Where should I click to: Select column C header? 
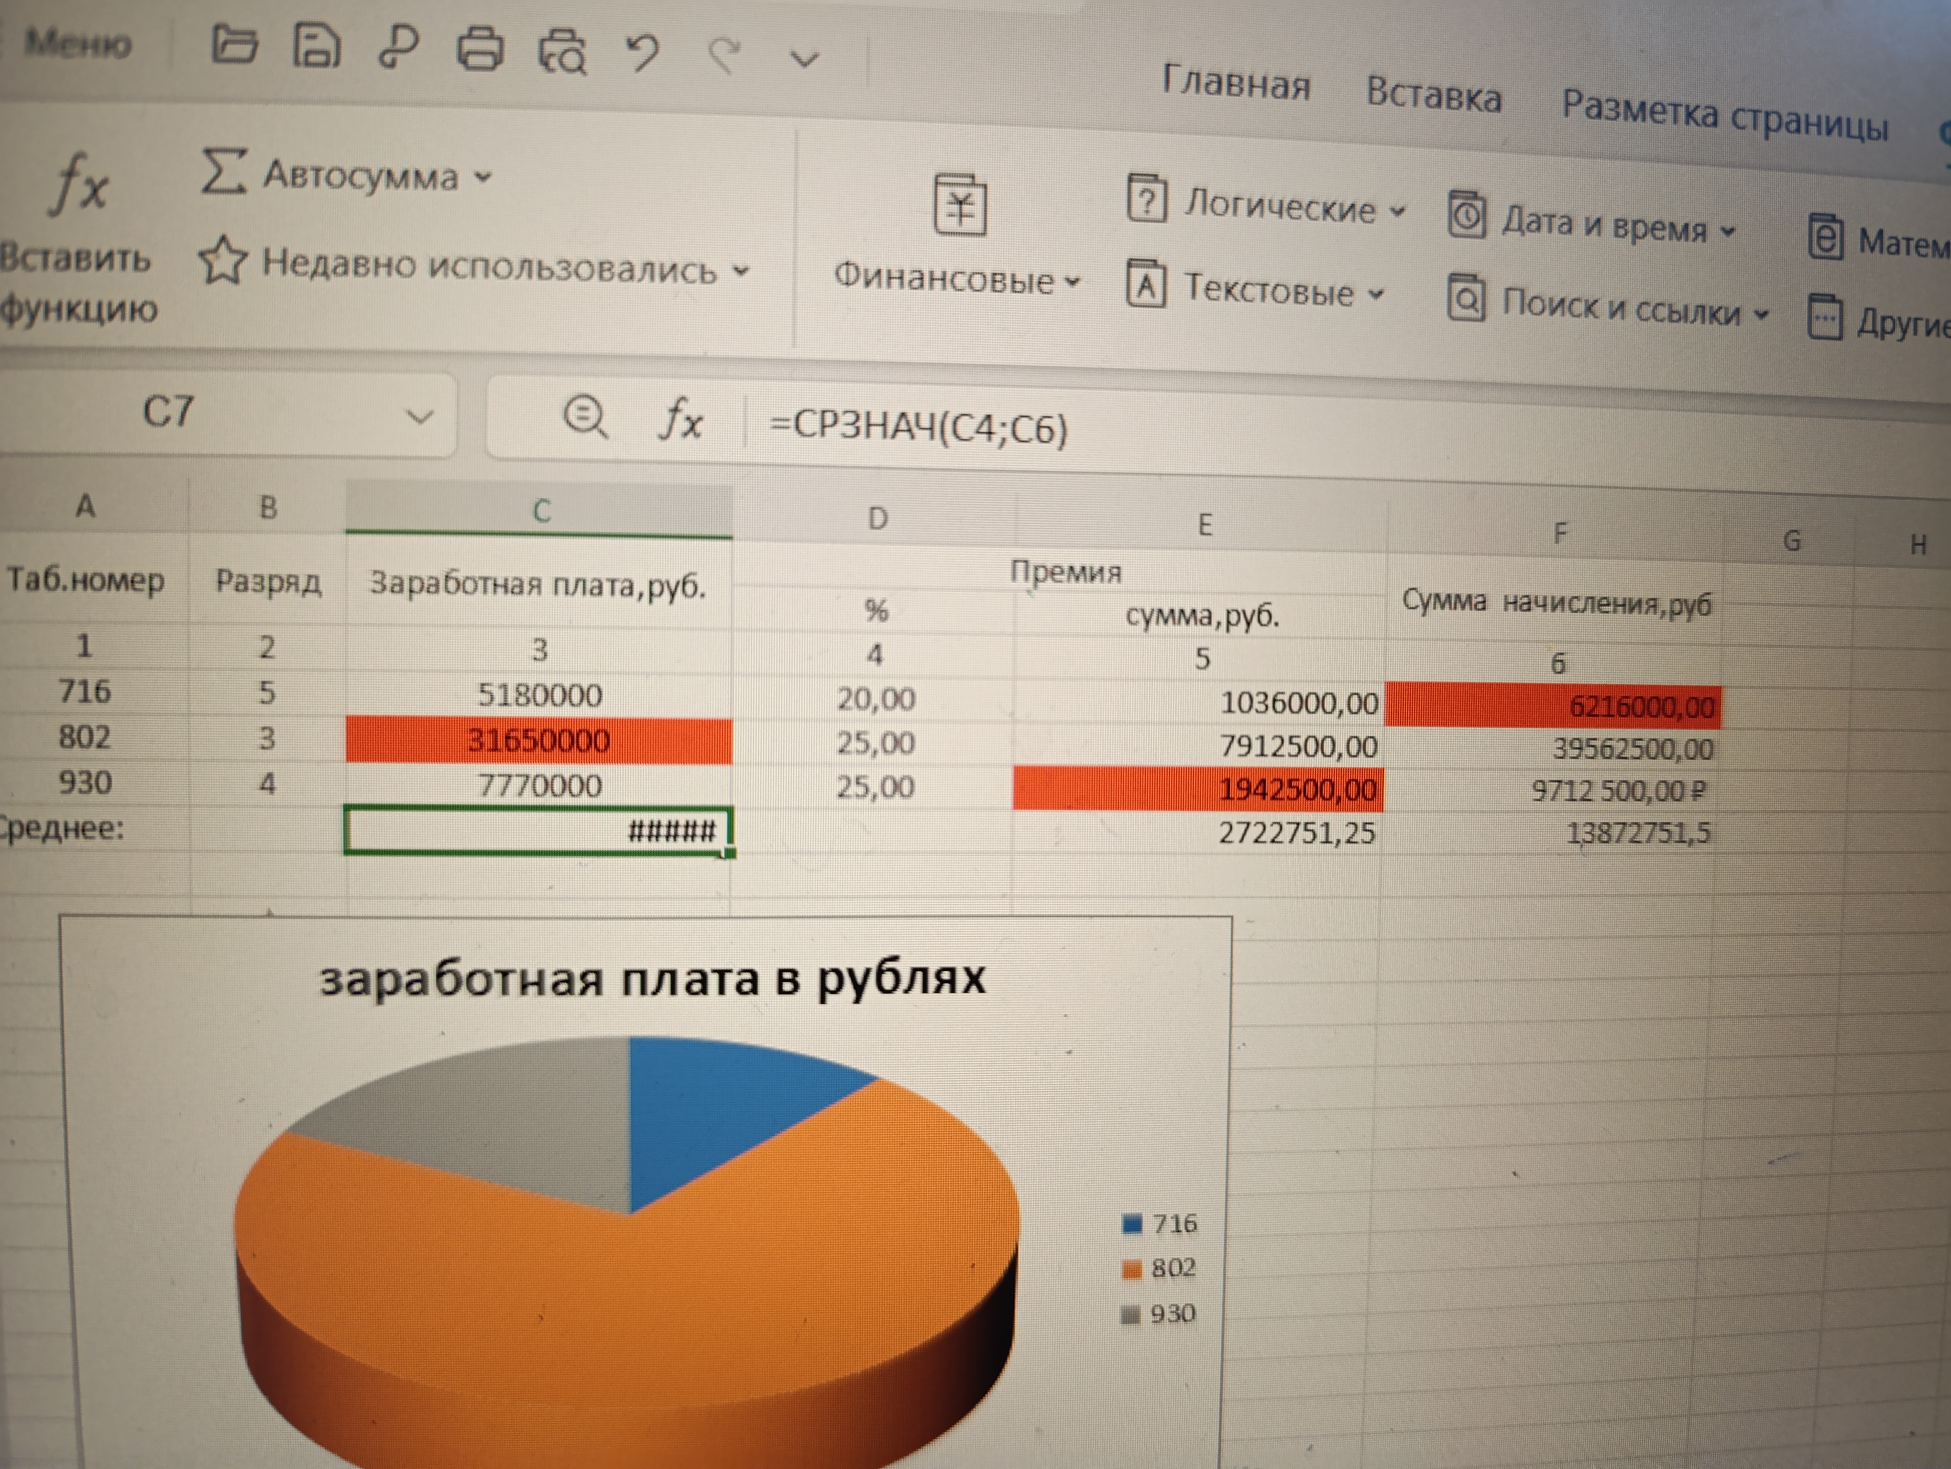[x=540, y=510]
